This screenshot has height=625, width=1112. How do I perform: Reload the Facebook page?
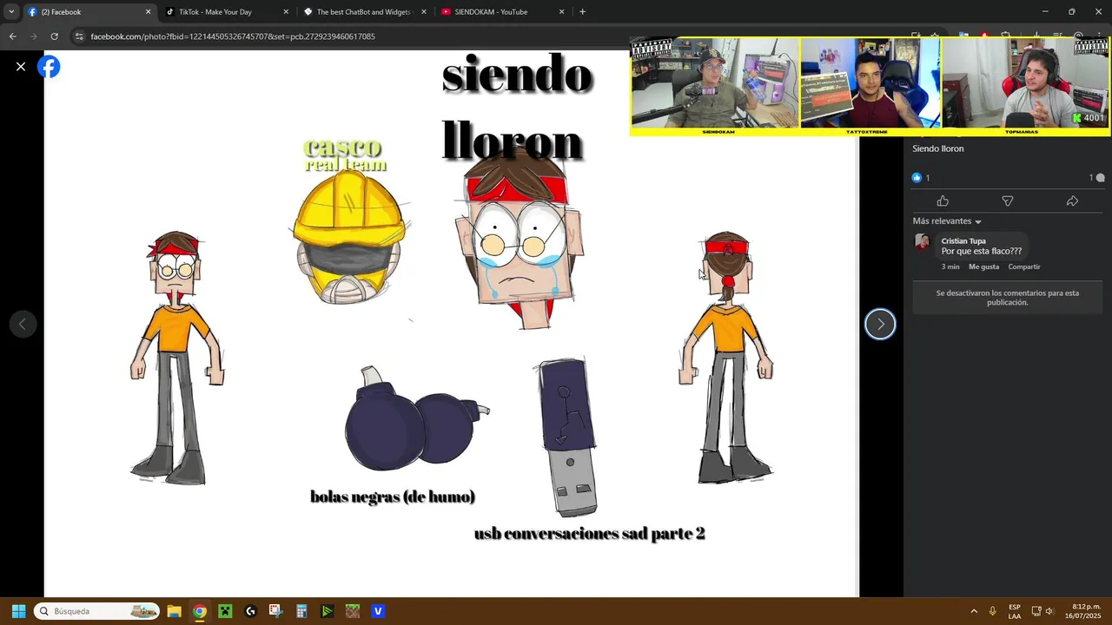coord(54,36)
